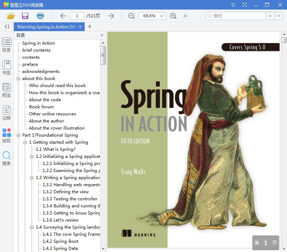This screenshot has height=252, width=287.
Task: Open the 预览 thumbnails panel
Action: click(7, 90)
